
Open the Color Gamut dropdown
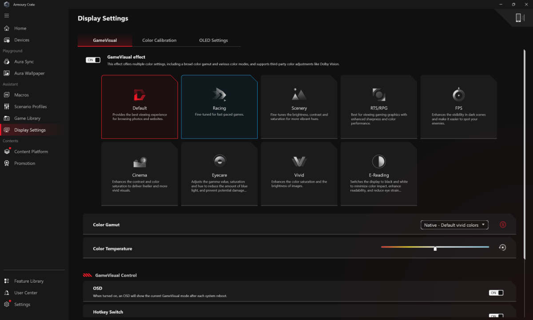tap(454, 225)
